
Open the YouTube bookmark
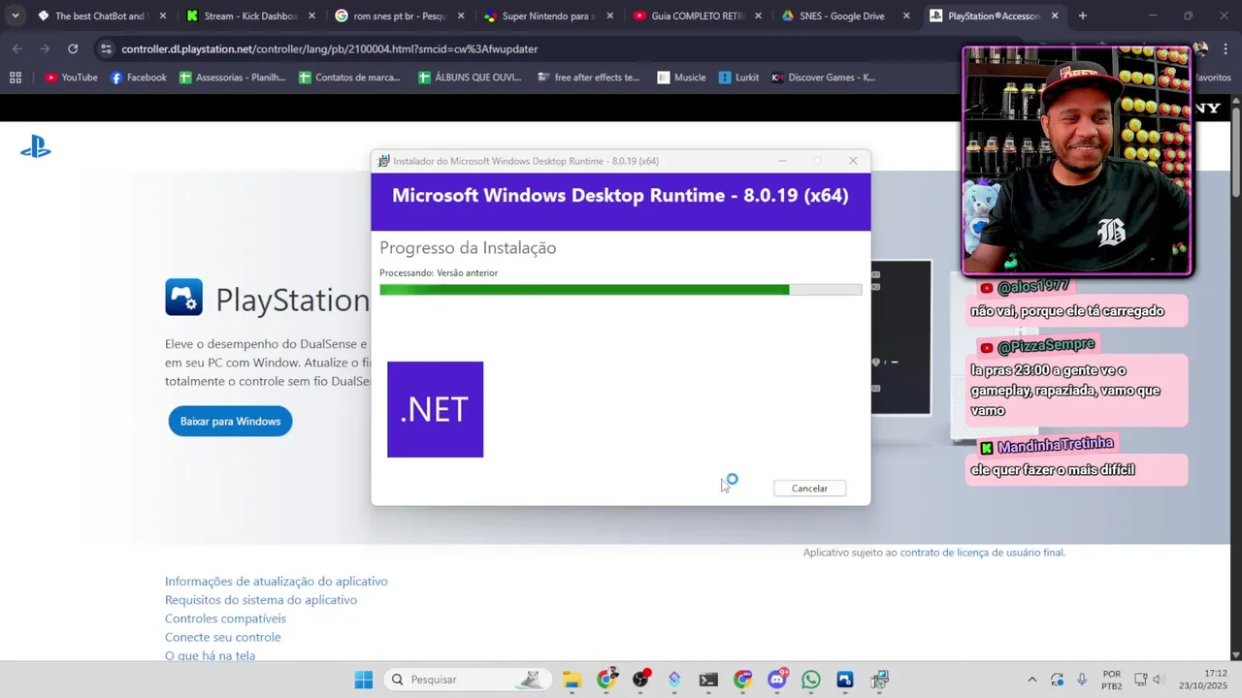[71, 78]
